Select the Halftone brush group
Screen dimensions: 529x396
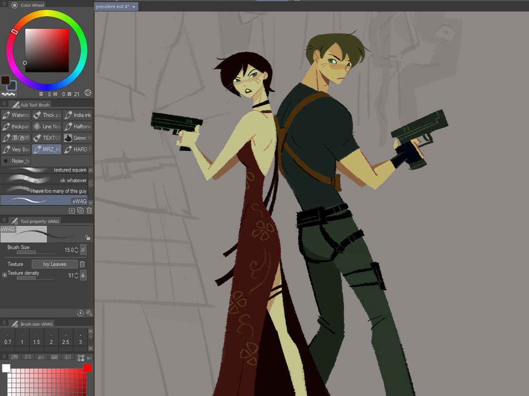pos(78,126)
